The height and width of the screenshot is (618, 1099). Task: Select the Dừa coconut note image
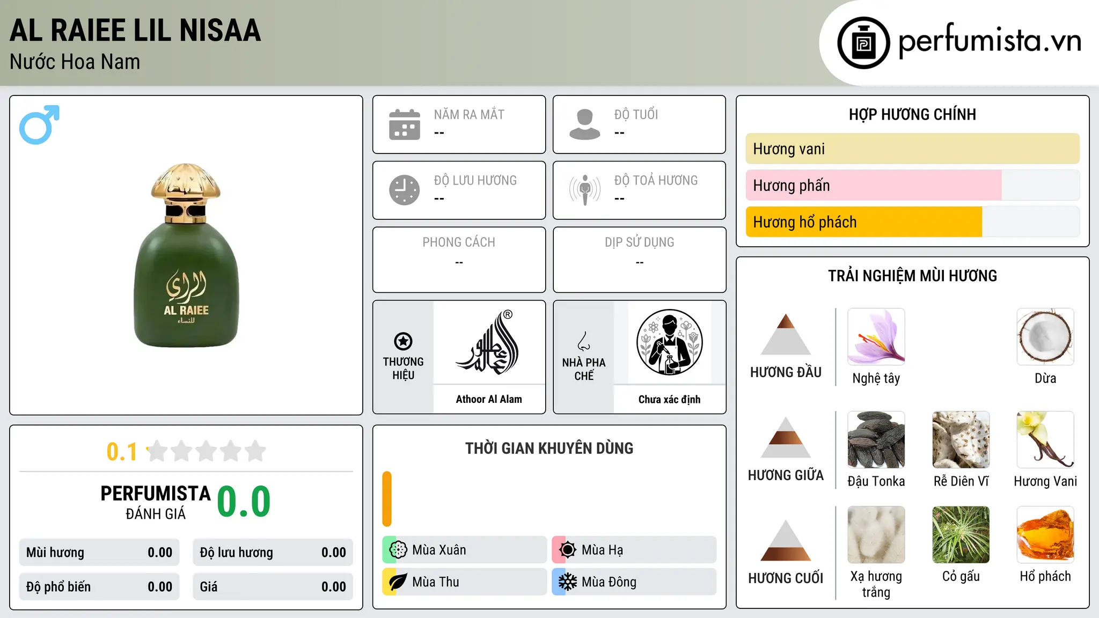click(1045, 337)
